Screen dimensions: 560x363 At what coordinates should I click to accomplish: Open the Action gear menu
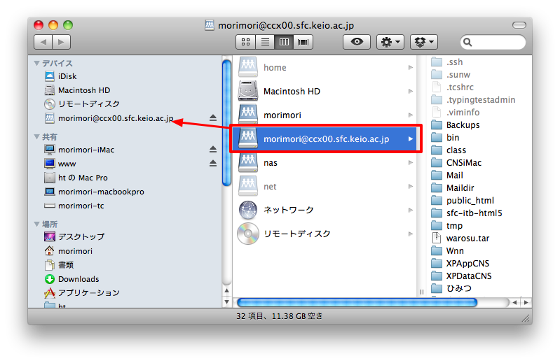(390, 42)
